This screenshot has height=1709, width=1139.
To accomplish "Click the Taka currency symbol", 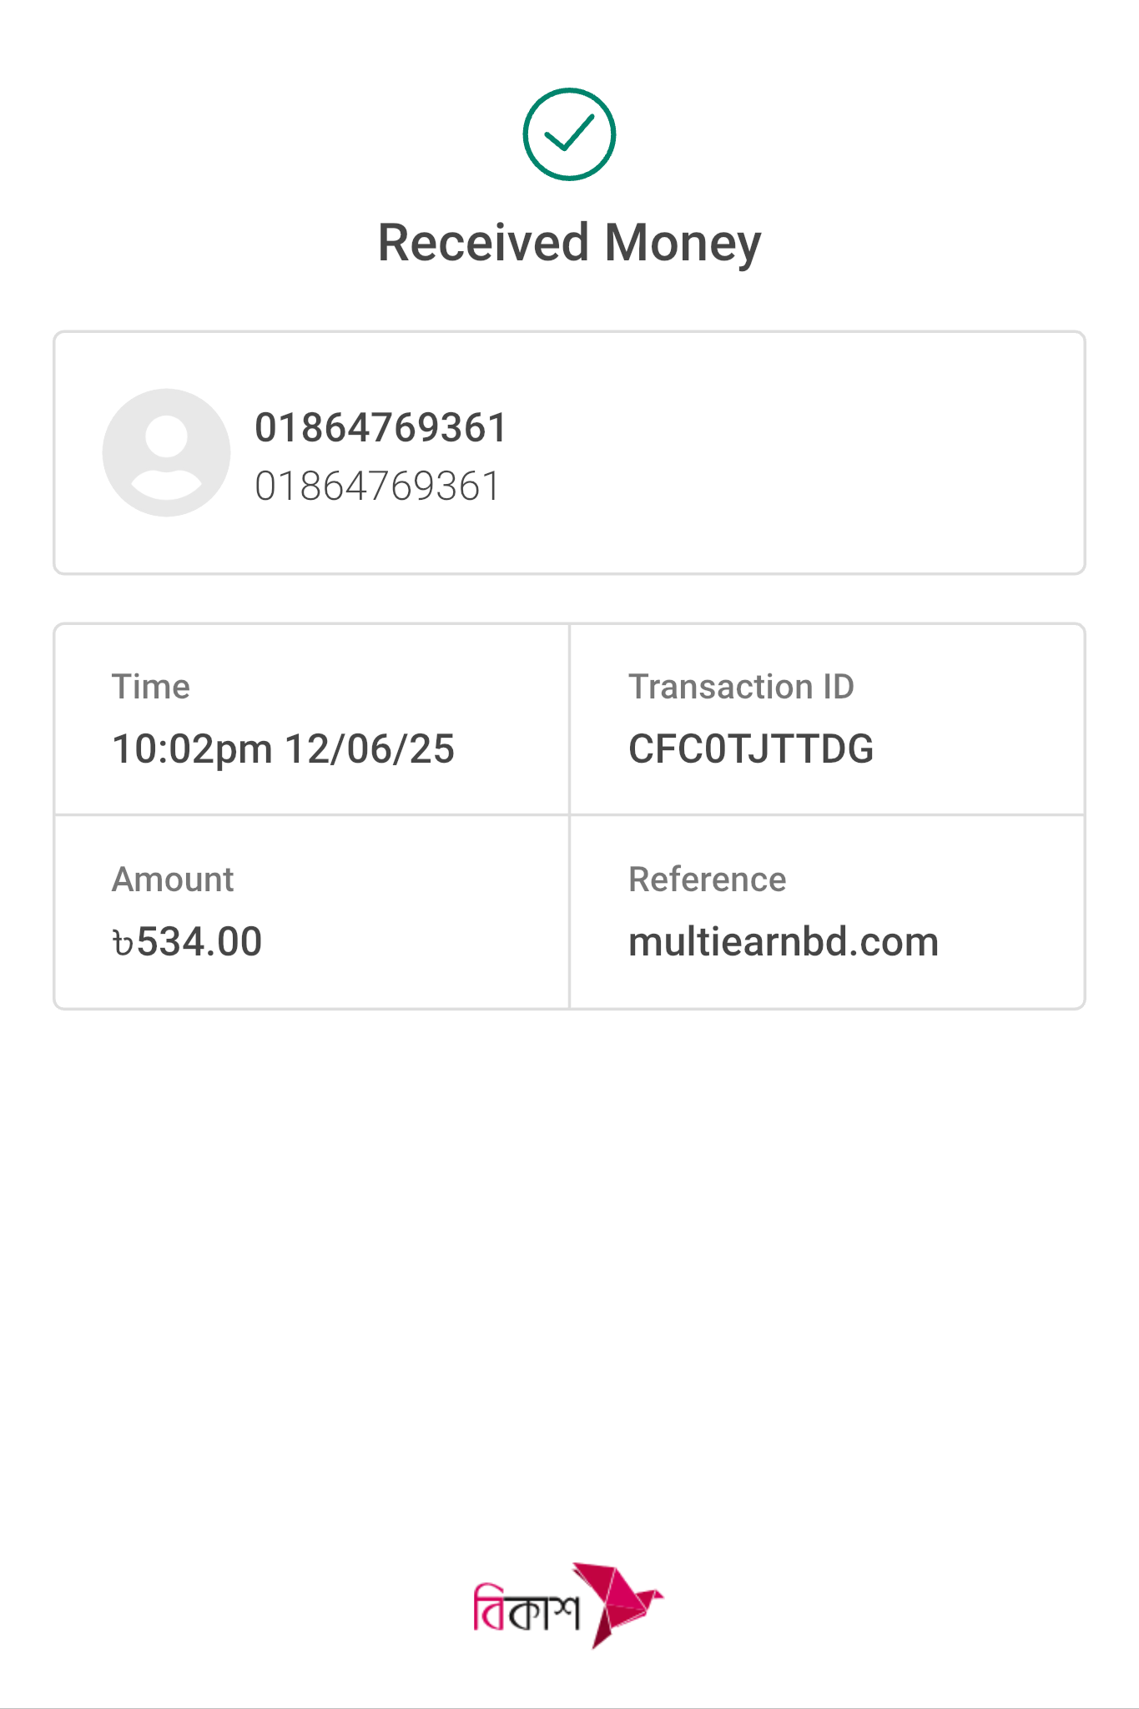I will pyautogui.click(x=123, y=944).
